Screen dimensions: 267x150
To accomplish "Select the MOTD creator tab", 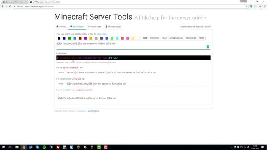I will click(x=77, y=27).
